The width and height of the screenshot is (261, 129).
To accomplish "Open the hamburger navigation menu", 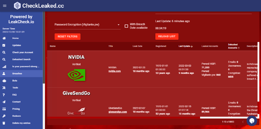I will (x=5, y=6).
